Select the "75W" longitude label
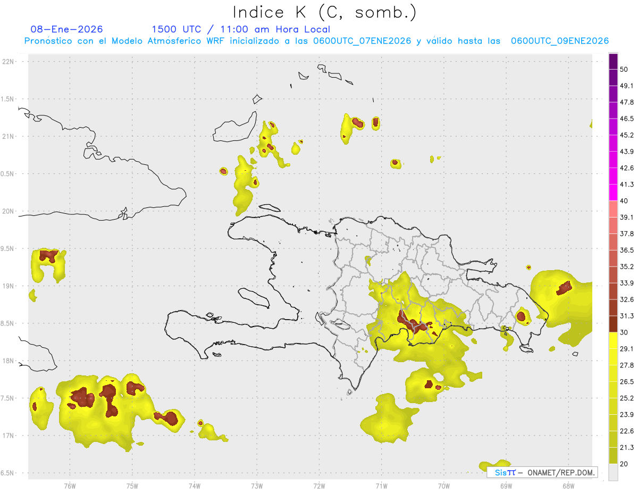 (132, 486)
